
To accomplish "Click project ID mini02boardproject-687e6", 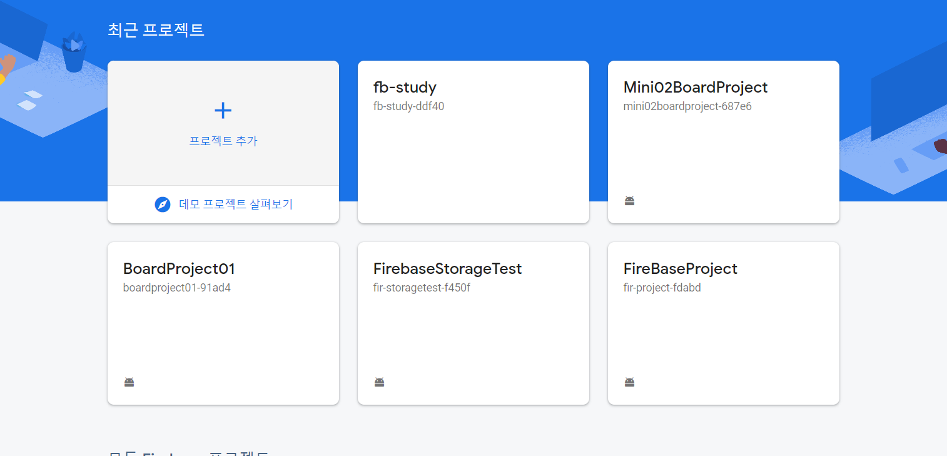I will [687, 106].
